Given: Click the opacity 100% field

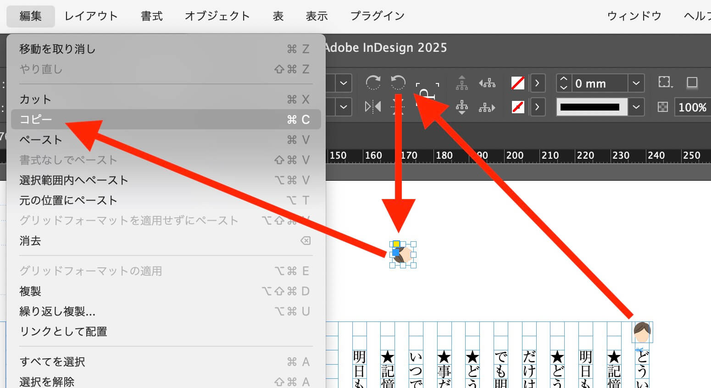Looking at the screenshot, I should 692,107.
